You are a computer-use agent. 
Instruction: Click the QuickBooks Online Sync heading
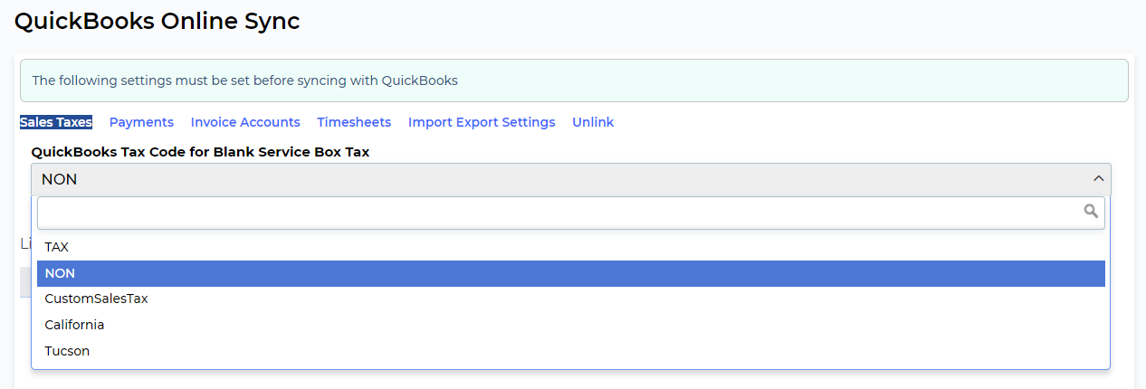click(x=158, y=21)
